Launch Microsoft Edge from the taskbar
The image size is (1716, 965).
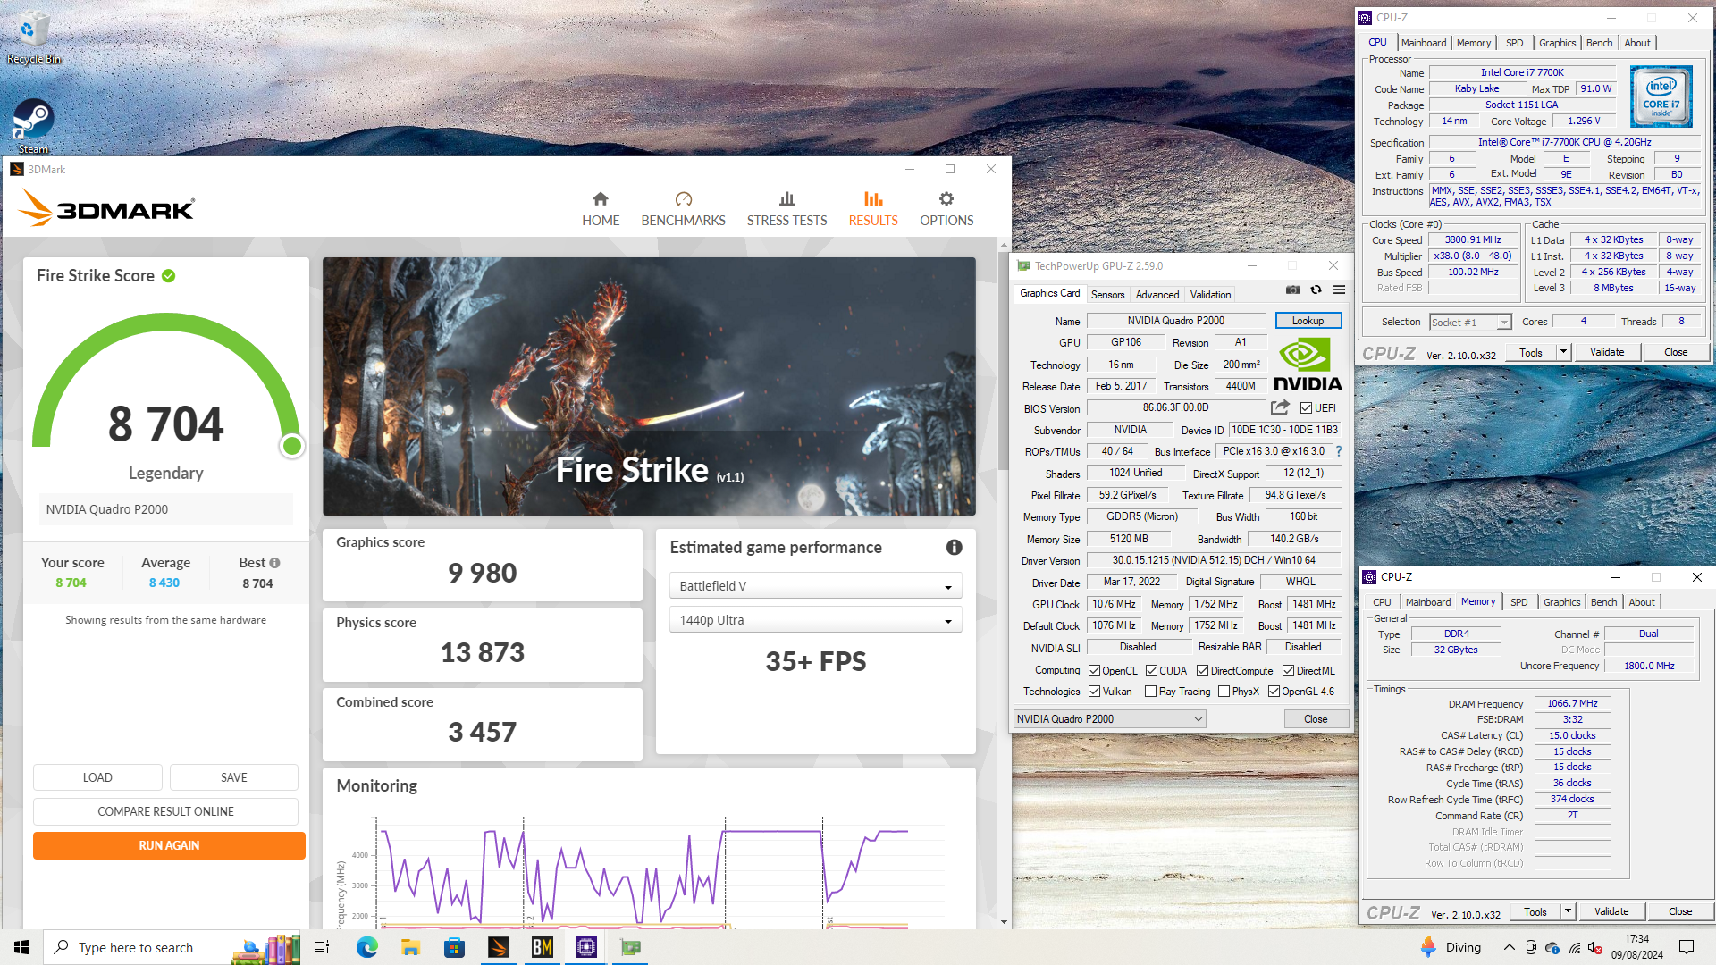(x=366, y=947)
